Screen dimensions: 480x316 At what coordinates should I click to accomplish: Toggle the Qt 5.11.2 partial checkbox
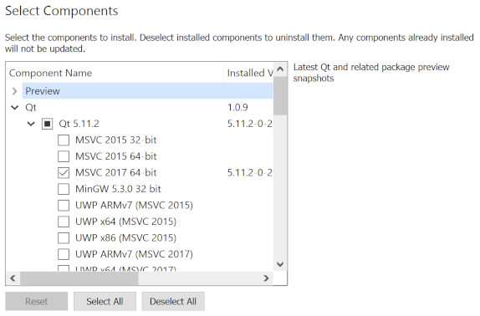(47, 124)
